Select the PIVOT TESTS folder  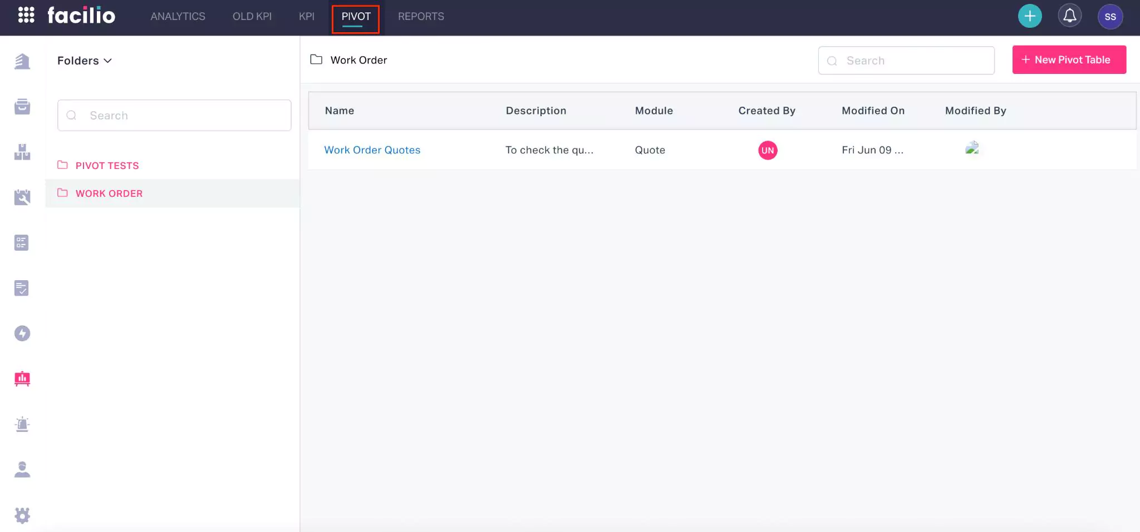173,166
